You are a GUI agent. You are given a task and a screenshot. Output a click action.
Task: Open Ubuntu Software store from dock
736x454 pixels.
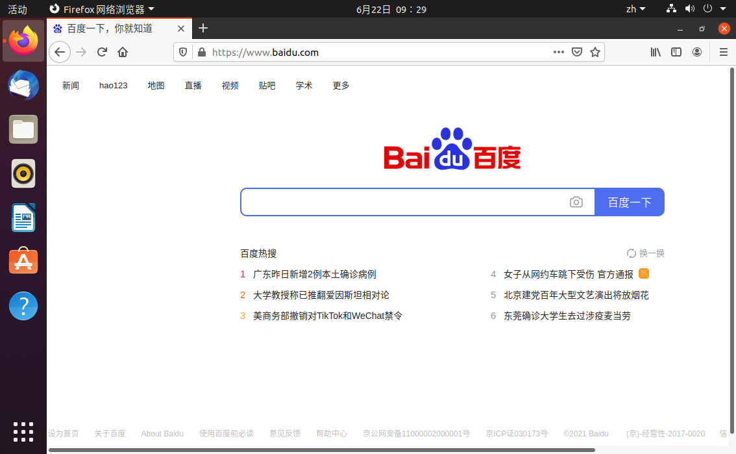click(23, 261)
